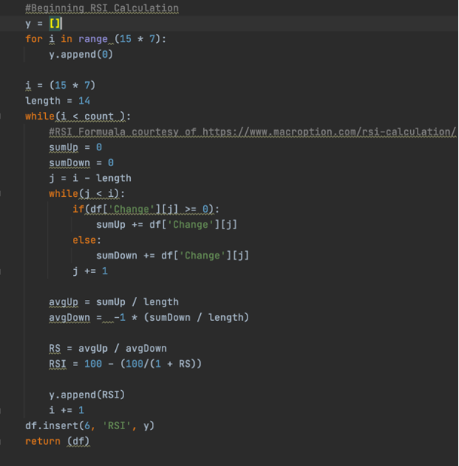Click the "sumDown += df['Change'][j]" line
This screenshot has width=459, height=466.
click(172, 256)
